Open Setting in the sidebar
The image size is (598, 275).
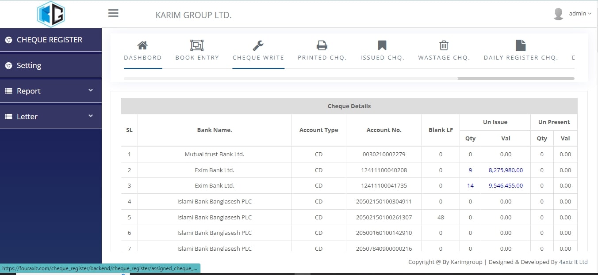(29, 65)
